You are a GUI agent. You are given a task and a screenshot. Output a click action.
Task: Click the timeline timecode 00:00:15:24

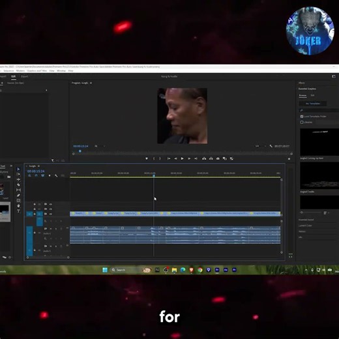36,171
